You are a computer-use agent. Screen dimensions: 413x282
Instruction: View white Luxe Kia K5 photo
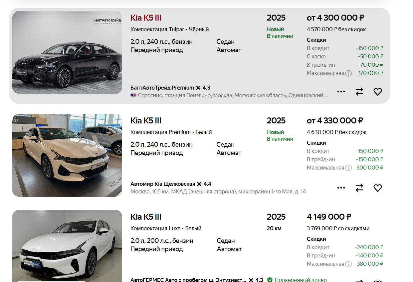67,246
